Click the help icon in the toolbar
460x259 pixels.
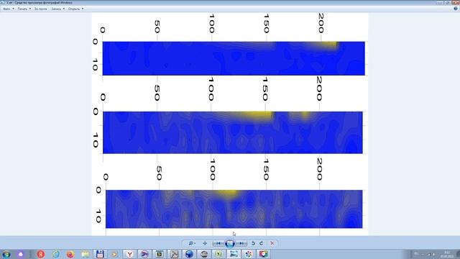click(x=456, y=9)
